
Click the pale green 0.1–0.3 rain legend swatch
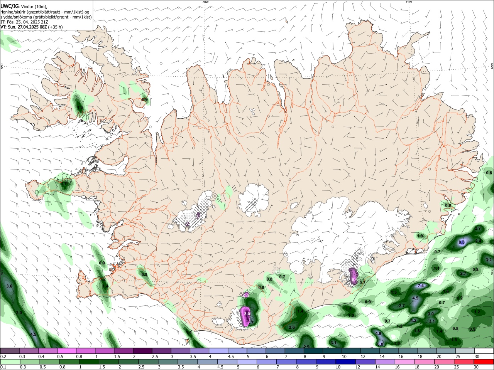point(10,362)
